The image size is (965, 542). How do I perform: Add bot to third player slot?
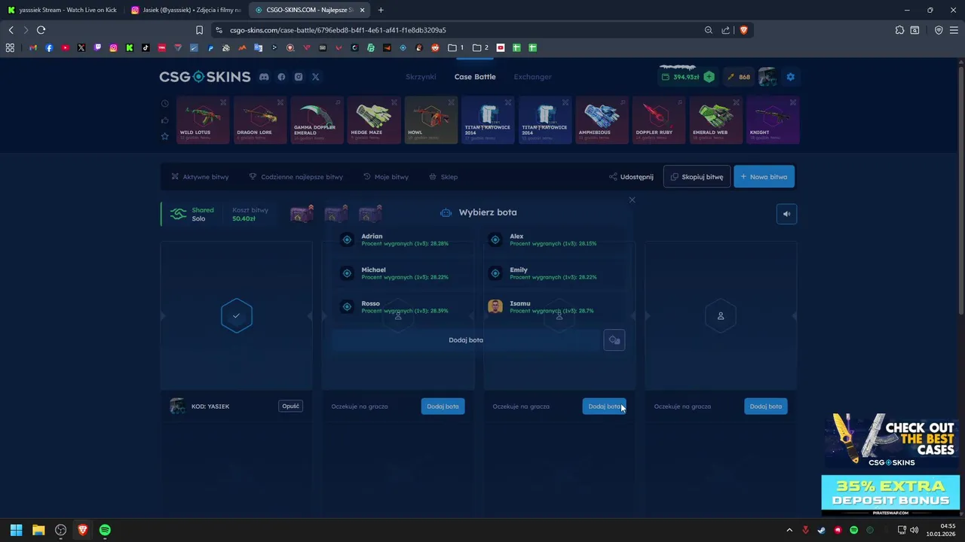[604, 406]
